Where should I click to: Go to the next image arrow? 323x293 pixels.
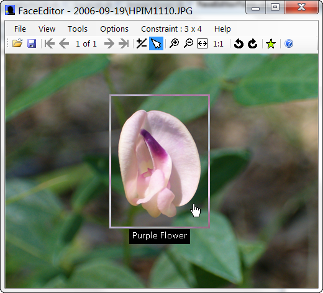[x=109, y=43]
